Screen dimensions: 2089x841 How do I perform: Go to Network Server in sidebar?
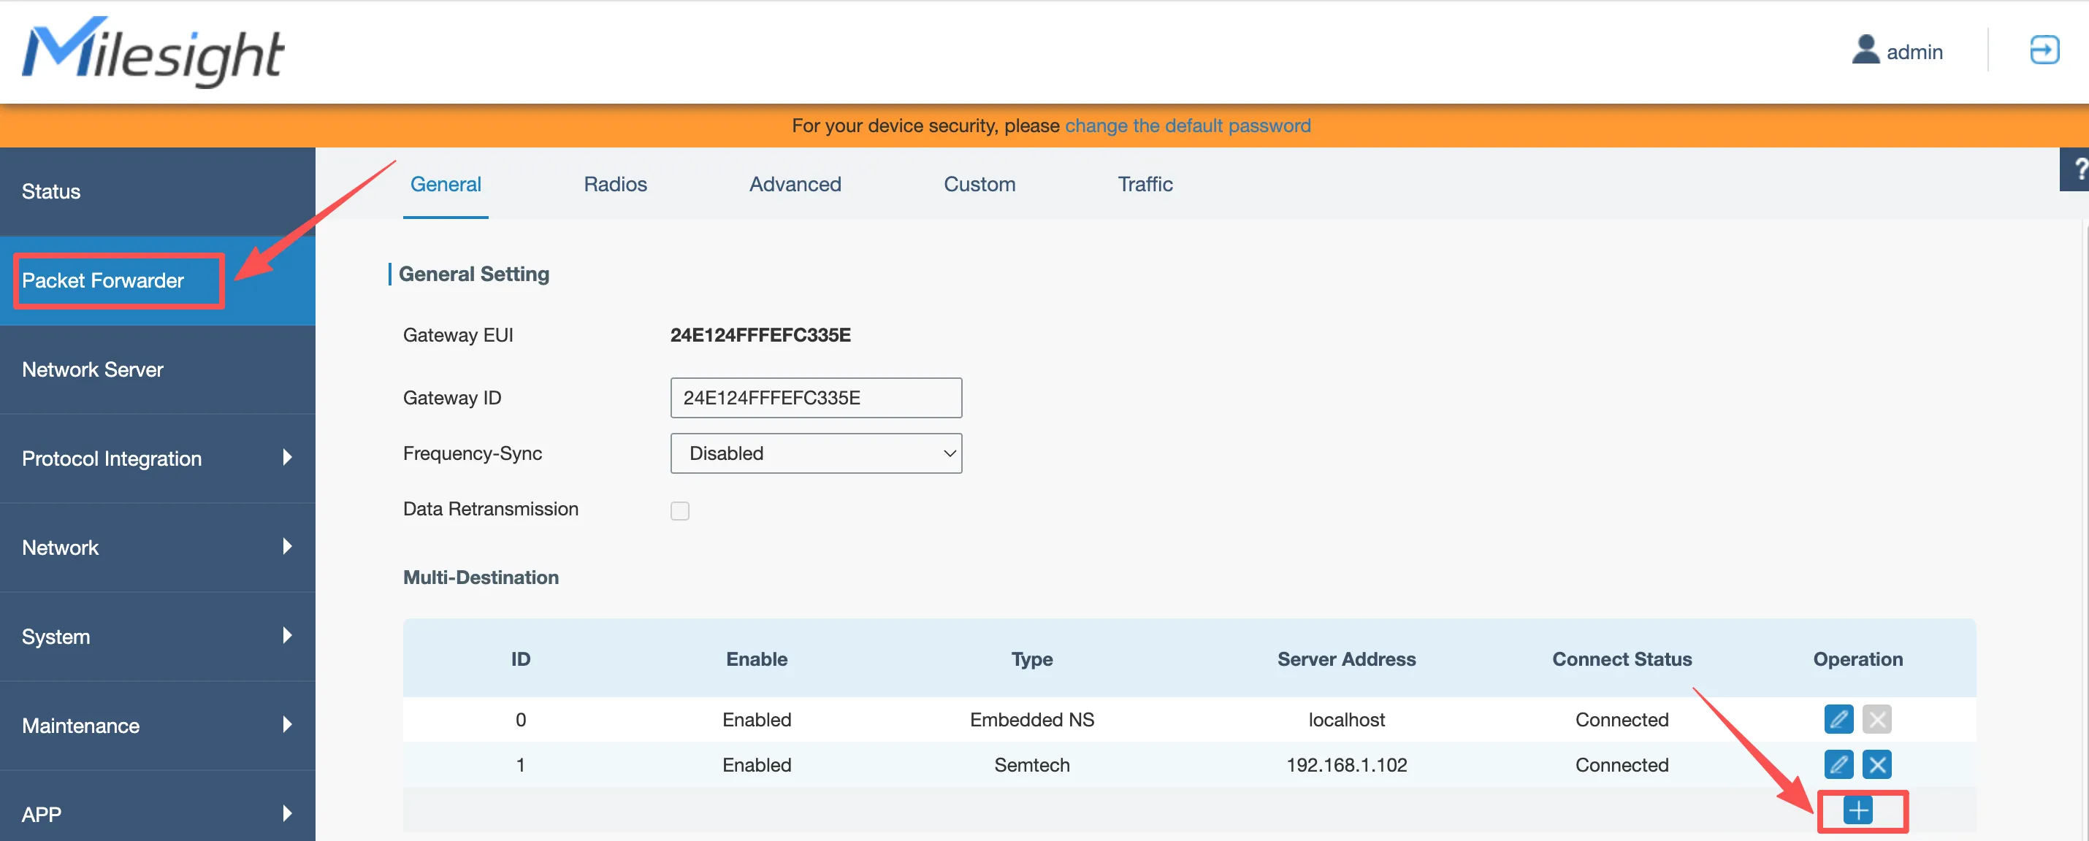[x=93, y=369]
